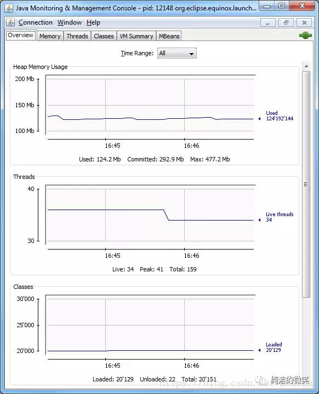Viewport: 319px width, 394px height.
Task: Switch to the Overview tab
Action: point(21,36)
